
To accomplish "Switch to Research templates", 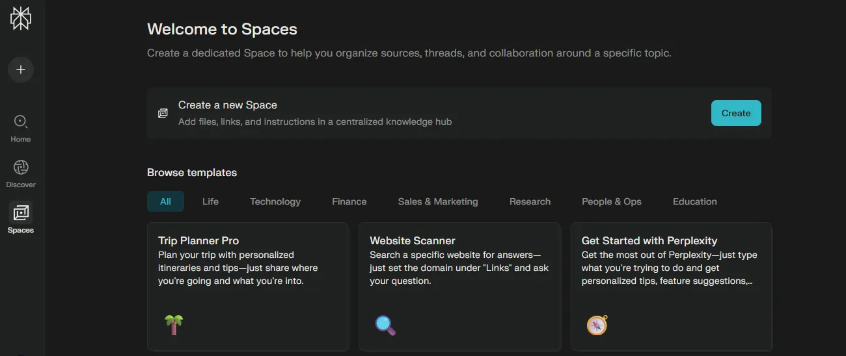I will click(x=530, y=201).
